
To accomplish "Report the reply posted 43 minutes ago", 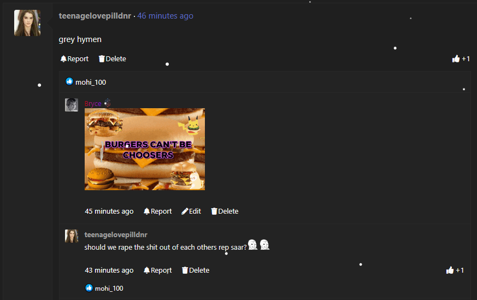I will [157, 270].
